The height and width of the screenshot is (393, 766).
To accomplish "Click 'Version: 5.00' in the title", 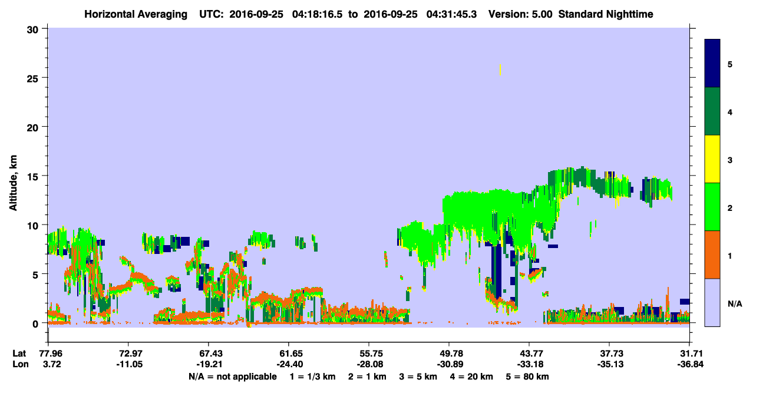I will coord(521,14).
